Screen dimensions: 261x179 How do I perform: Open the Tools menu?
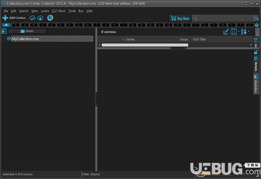72,11
